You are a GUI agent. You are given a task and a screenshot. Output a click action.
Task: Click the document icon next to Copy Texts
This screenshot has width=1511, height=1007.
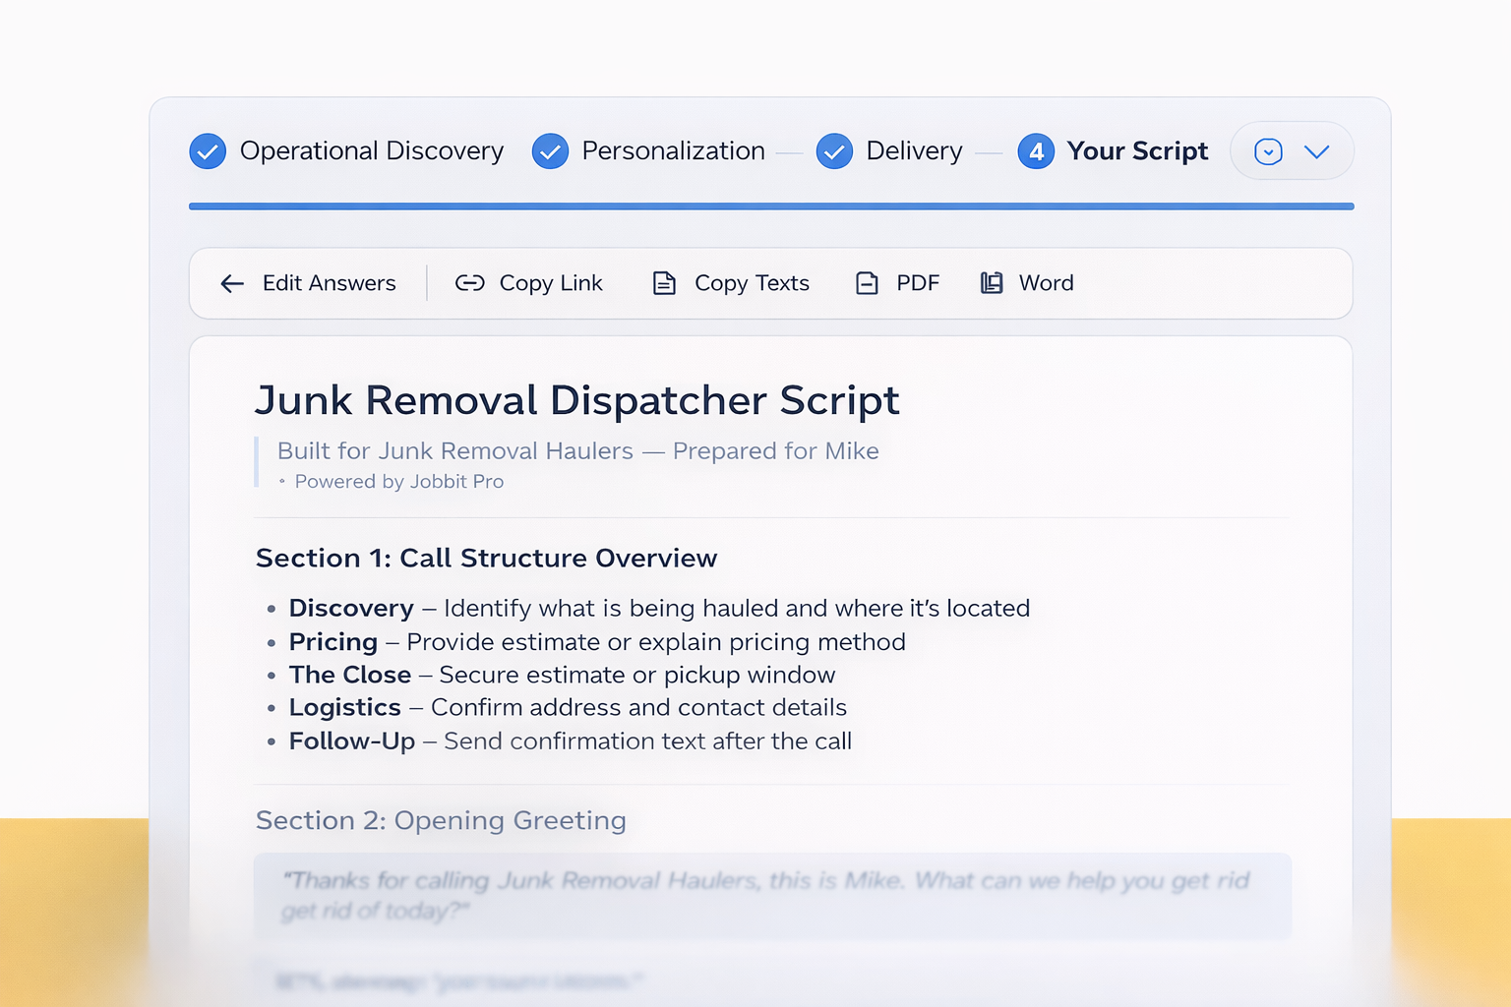click(x=665, y=283)
